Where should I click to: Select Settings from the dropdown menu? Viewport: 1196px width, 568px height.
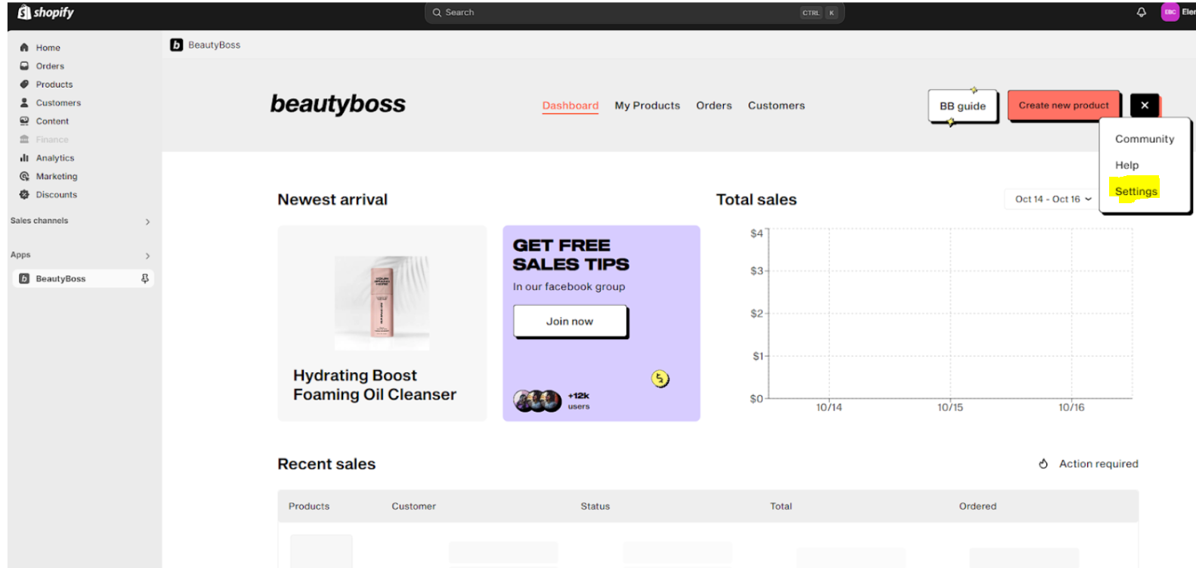click(1136, 191)
